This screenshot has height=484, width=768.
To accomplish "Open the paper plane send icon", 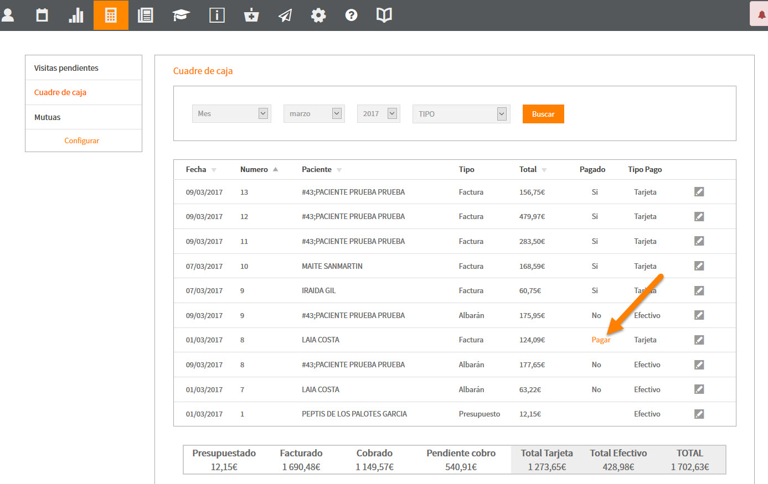I will [285, 15].
